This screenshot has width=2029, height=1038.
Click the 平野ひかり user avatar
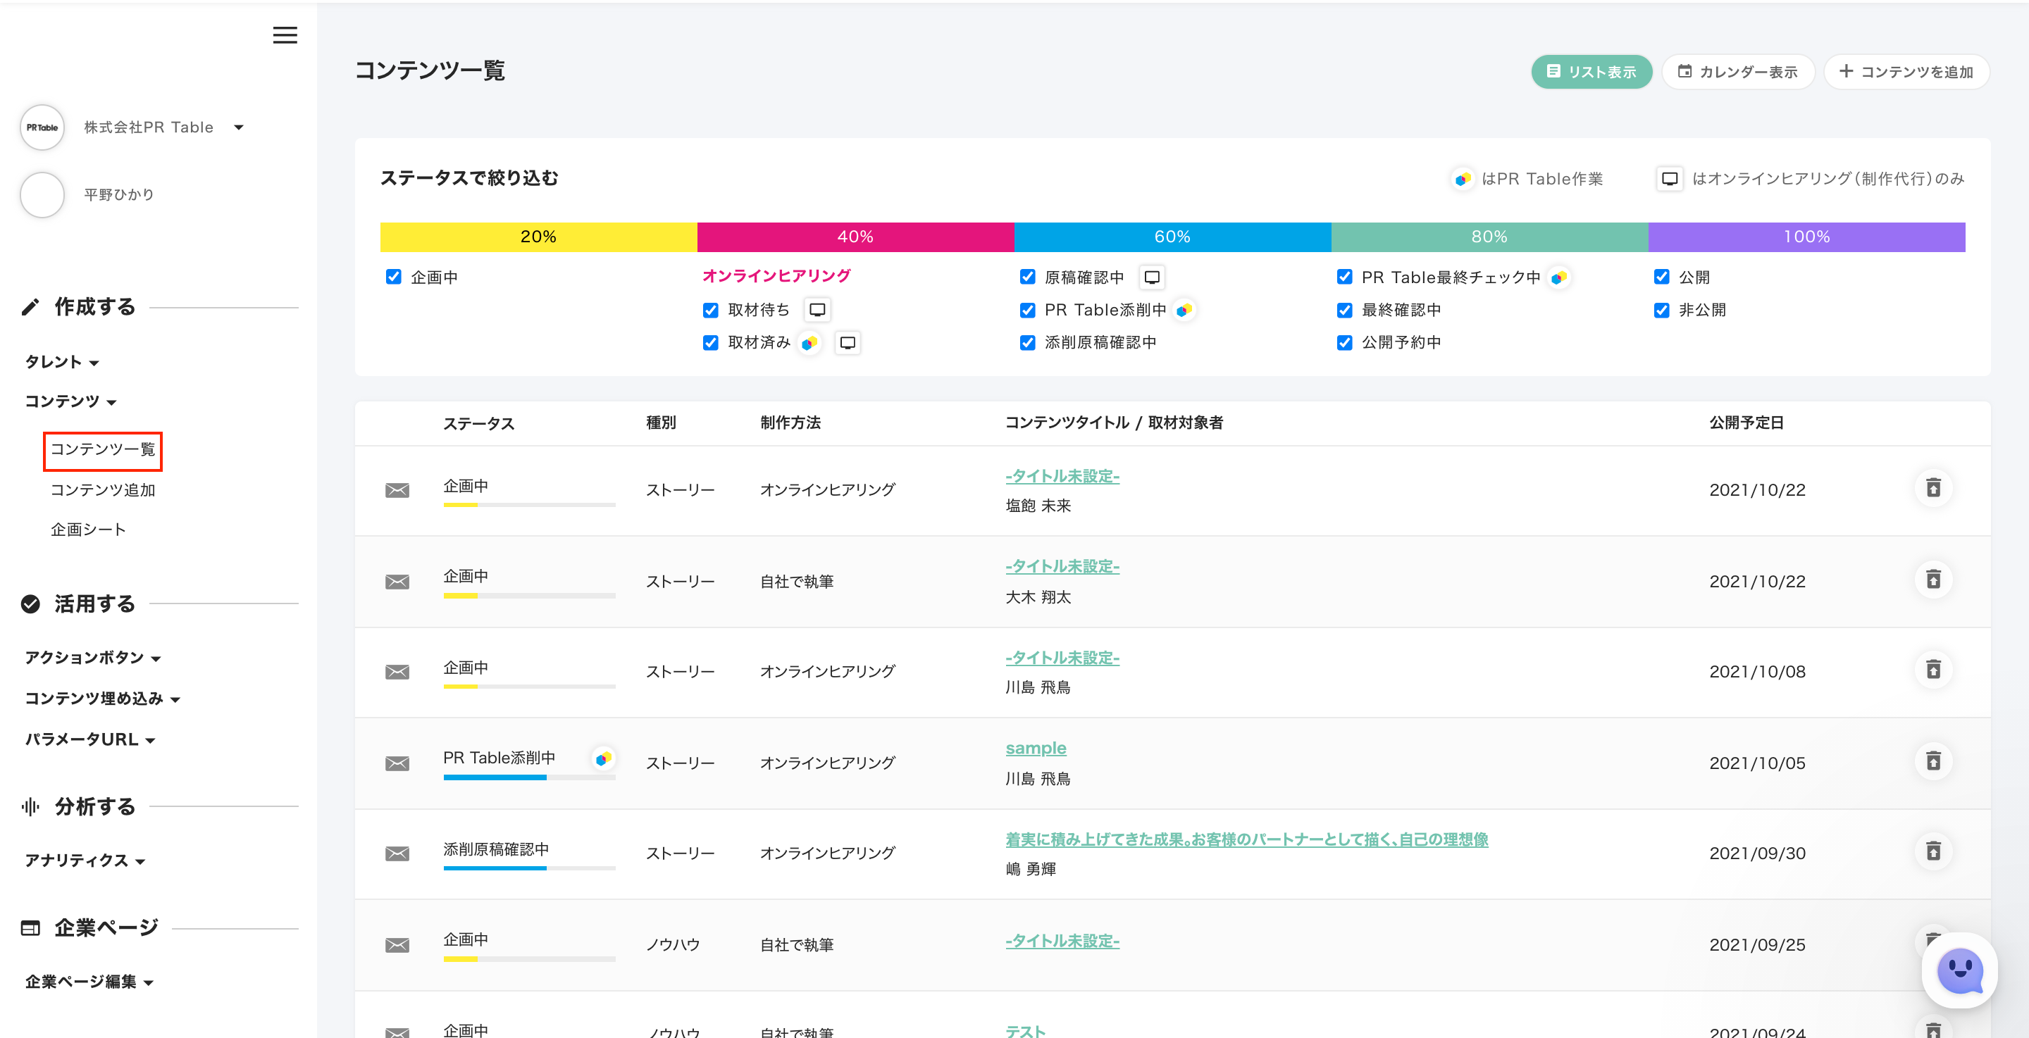point(42,194)
